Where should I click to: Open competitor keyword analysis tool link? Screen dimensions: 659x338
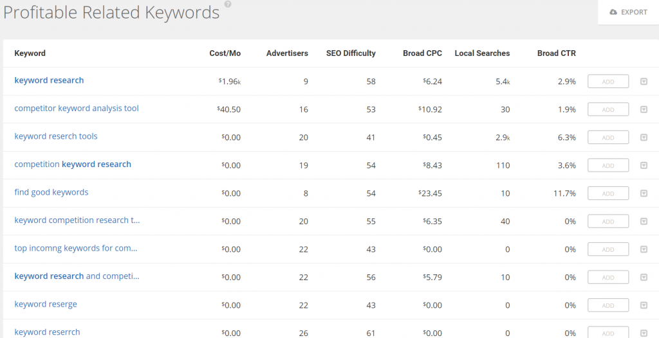tap(77, 109)
